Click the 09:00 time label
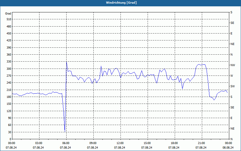This screenshot has height=151, width=241. (x=93, y=143)
